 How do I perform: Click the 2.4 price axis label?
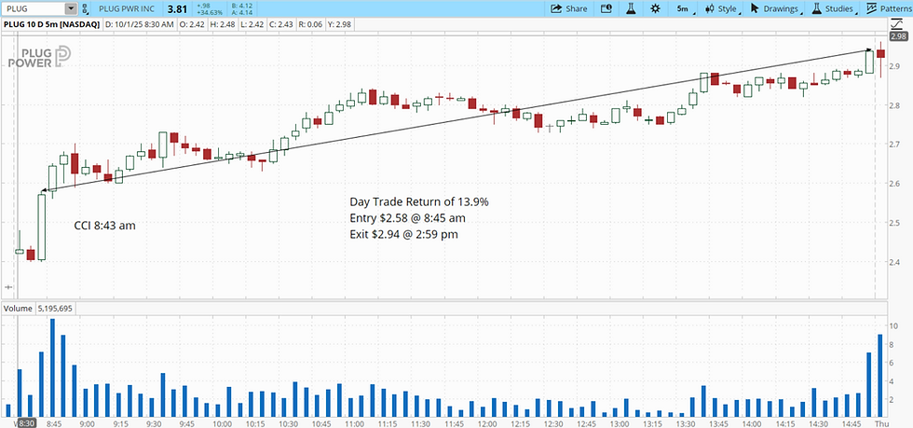[896, 261]
